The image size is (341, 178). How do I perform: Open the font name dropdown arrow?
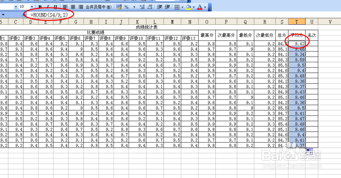16,7
